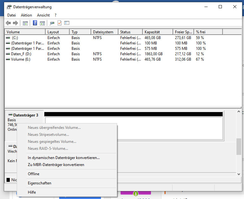
Task: Sort by the Dateisystem column header
Action: coord(104,32)
